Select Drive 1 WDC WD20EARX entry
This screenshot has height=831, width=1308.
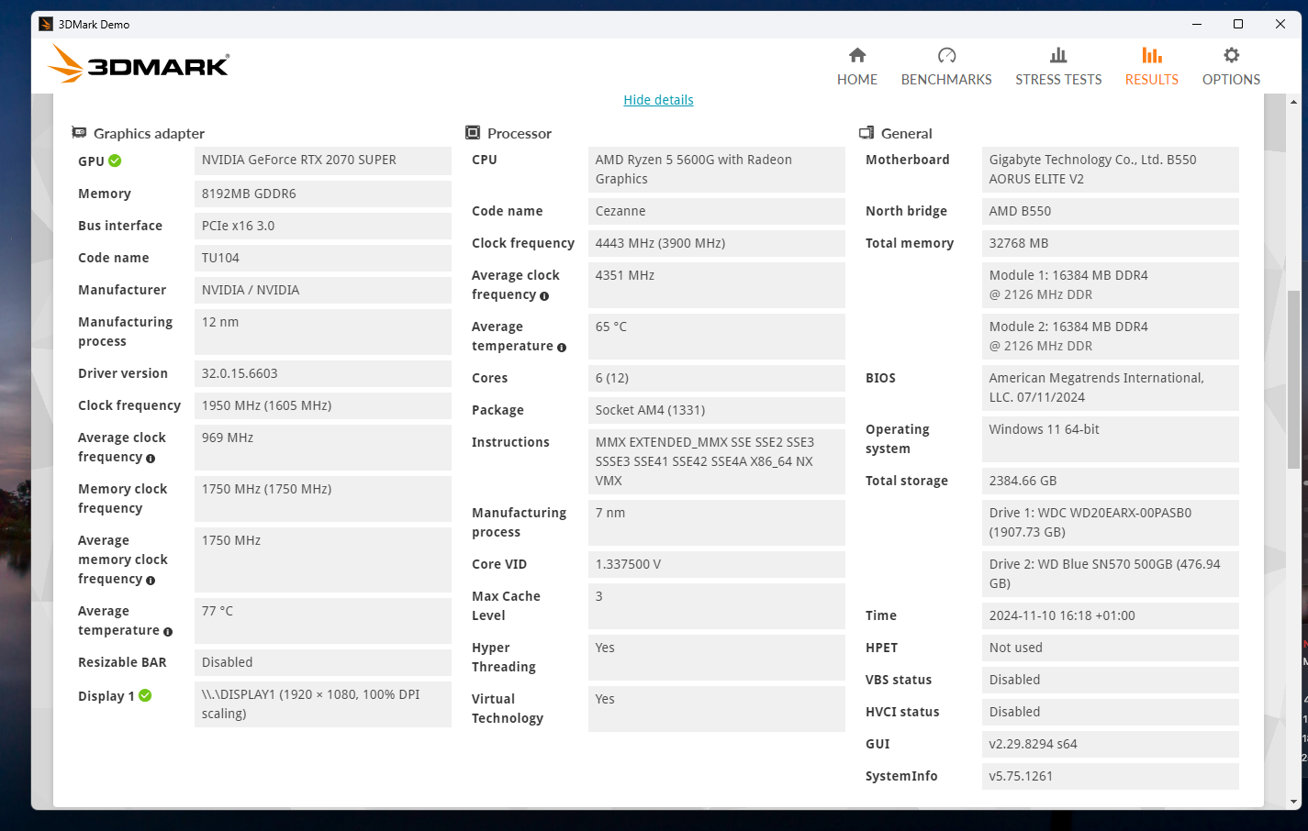coord(1111,523)
